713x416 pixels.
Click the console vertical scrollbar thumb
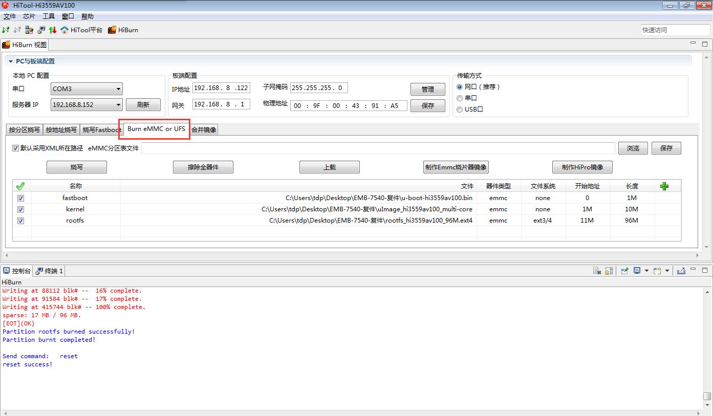tap(707, 396)
